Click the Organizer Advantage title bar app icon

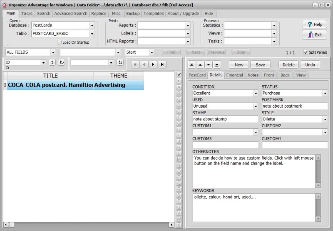[4, 5]
